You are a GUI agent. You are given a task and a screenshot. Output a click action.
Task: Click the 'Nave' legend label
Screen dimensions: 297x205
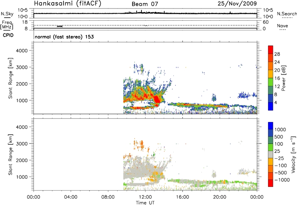pos(283,26)
